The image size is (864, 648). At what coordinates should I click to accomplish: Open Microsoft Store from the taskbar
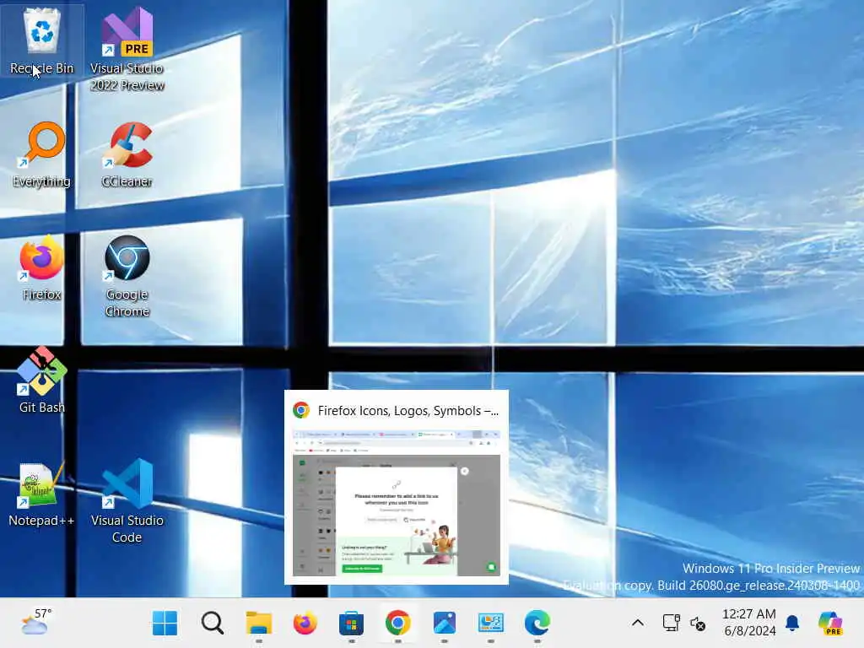(x=351, y=624)
